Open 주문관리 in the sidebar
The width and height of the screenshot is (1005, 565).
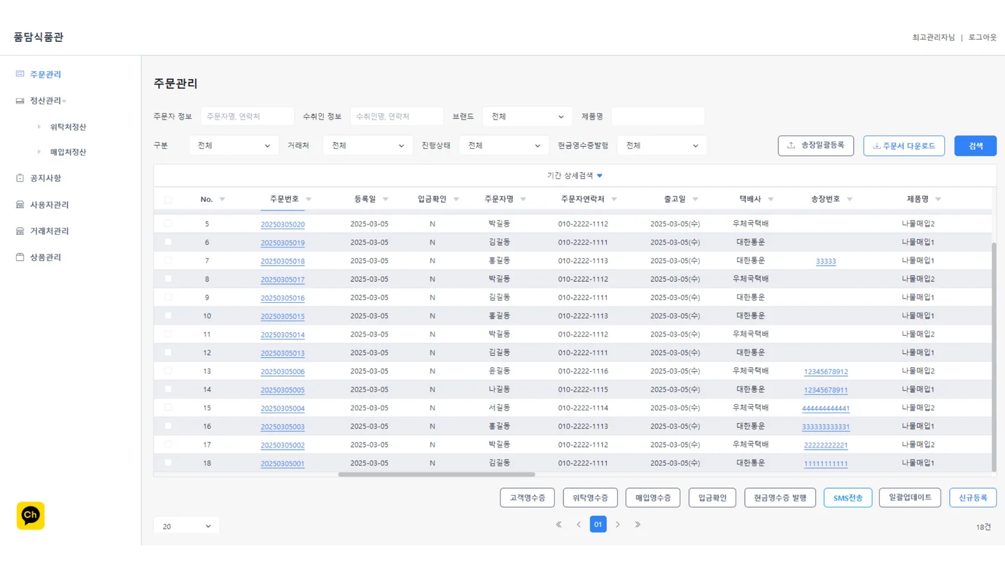click(x=45, y=74)
